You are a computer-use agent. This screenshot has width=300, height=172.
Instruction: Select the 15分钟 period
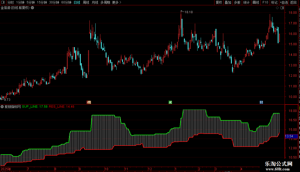click(42, 2)
